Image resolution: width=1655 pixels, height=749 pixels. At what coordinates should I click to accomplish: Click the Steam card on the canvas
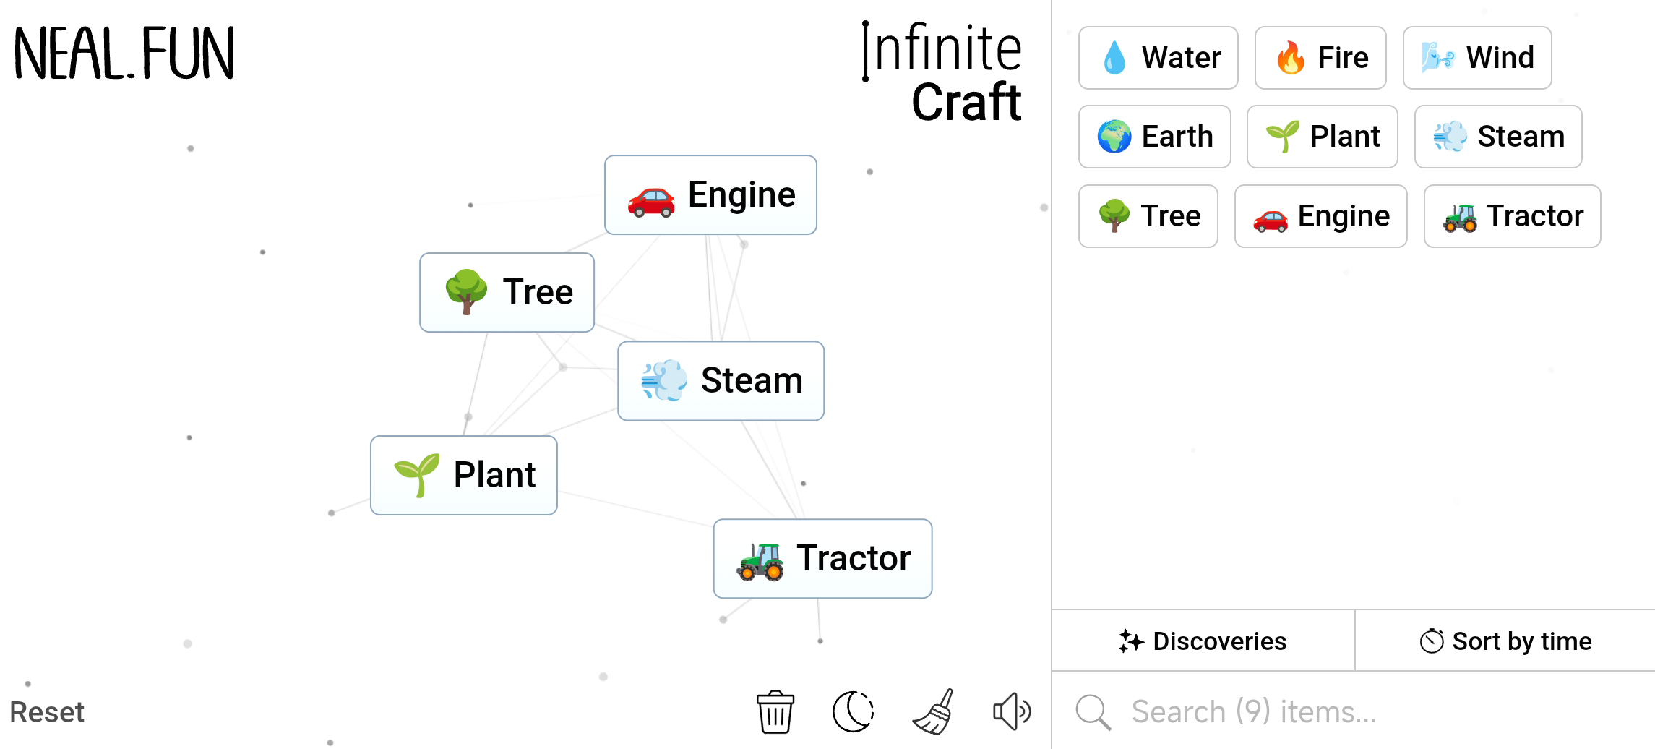click(x=721, y=381)
